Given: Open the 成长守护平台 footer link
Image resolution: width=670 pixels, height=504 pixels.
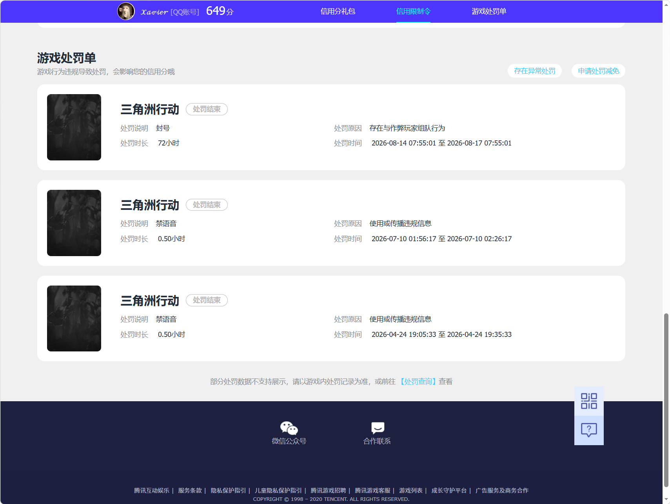Looking at the screenshot, I should point(449,491).
